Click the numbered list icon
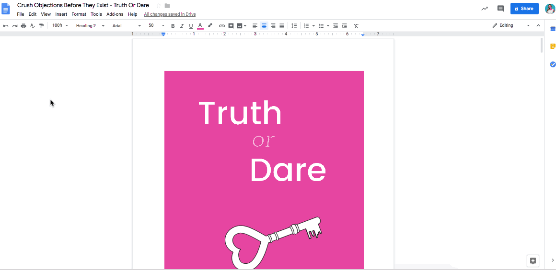The image size is (556, 270). 306,26
